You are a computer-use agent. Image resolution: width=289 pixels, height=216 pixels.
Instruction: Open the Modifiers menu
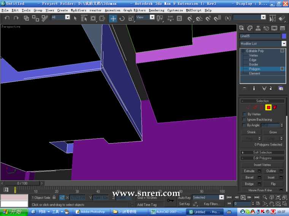[78, 10]
